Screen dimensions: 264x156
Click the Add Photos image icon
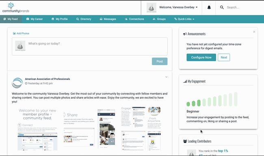pyautogui.click(x=14, y=33)
